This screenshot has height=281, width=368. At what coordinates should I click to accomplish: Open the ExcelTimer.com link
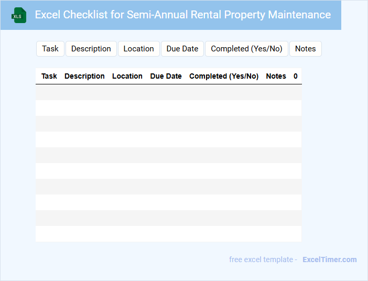tap(329, 260)
